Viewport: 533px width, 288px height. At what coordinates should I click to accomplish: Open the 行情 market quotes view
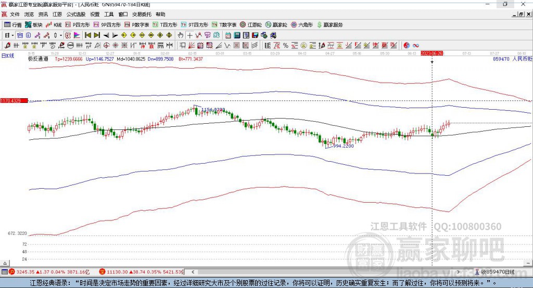pyautogui.click(x=12, y=25)
